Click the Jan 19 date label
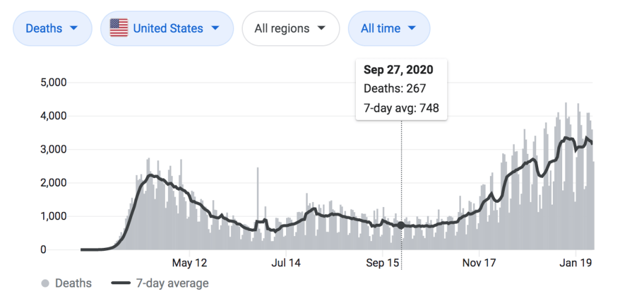The height and width of the screenshot is (301, 632). [x=576, y=263]
